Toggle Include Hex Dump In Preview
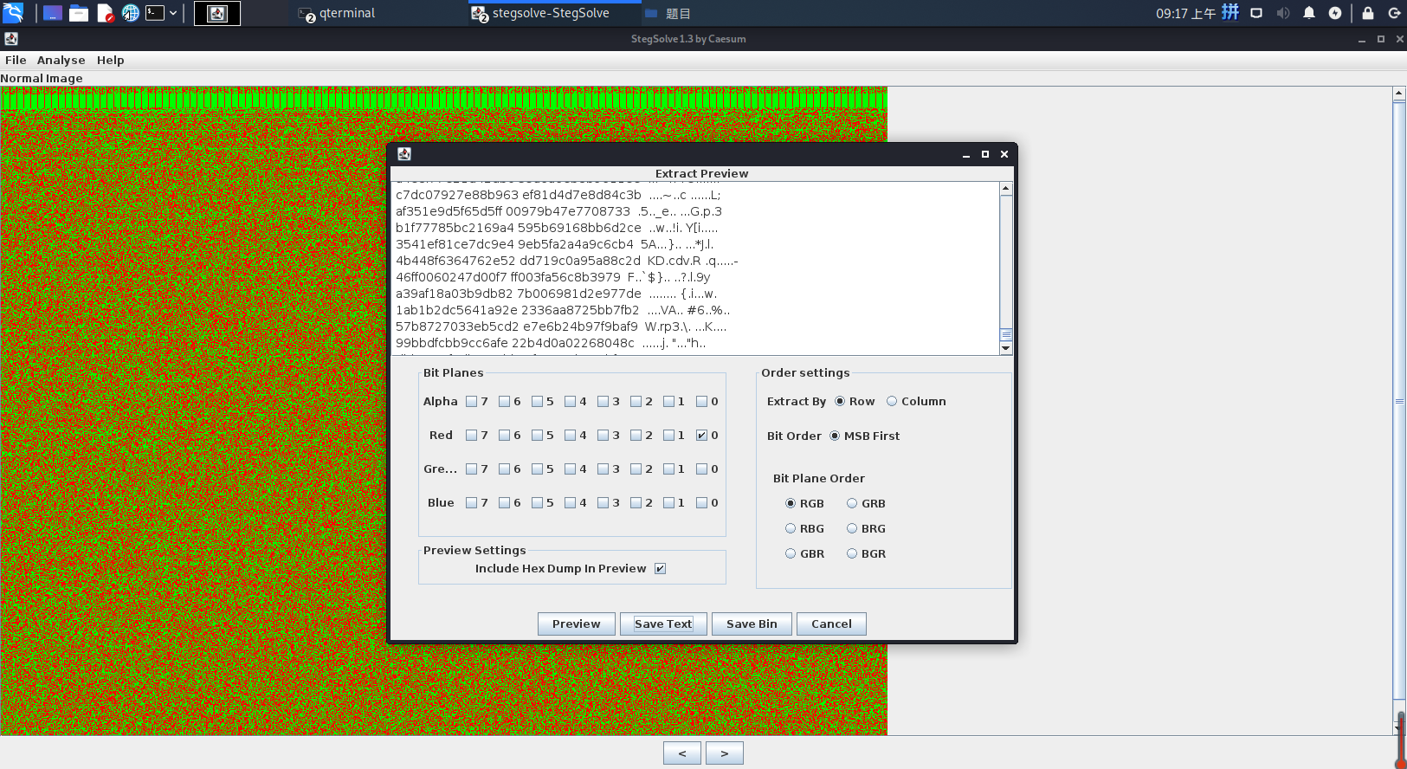1407x769 pixels. coord(661,569)
